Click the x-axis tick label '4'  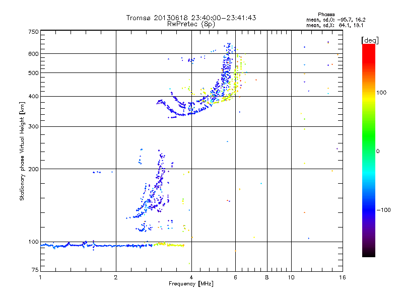[x=191, y=277]
